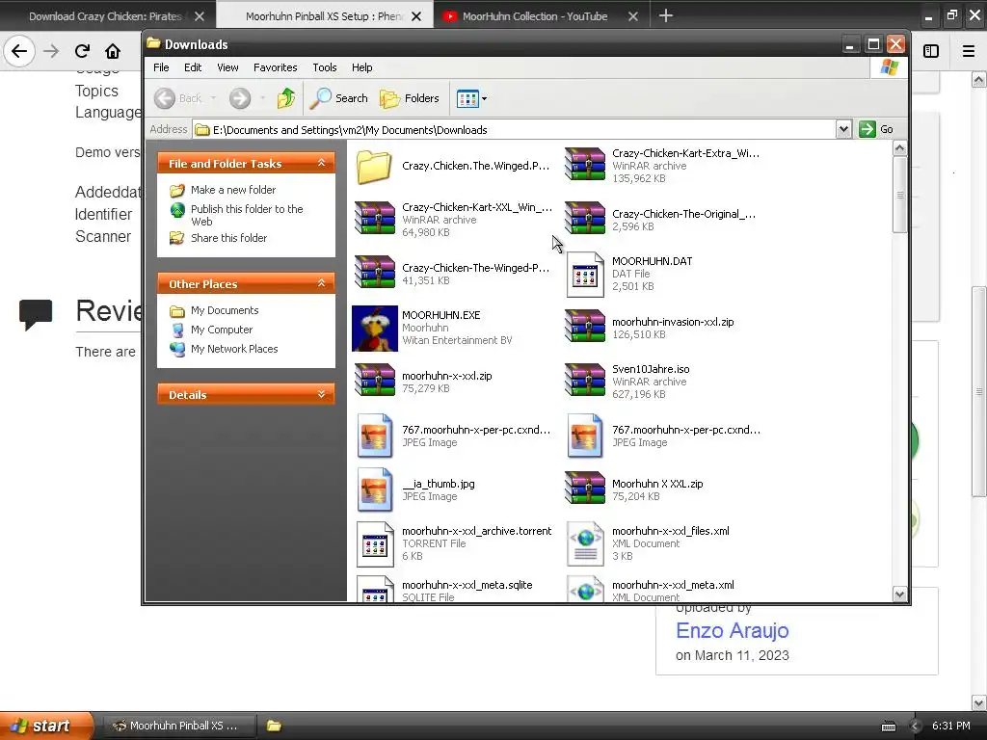Screen dimensions: 987x740
Task: Open the Tools menu
Action: (325, 67)
